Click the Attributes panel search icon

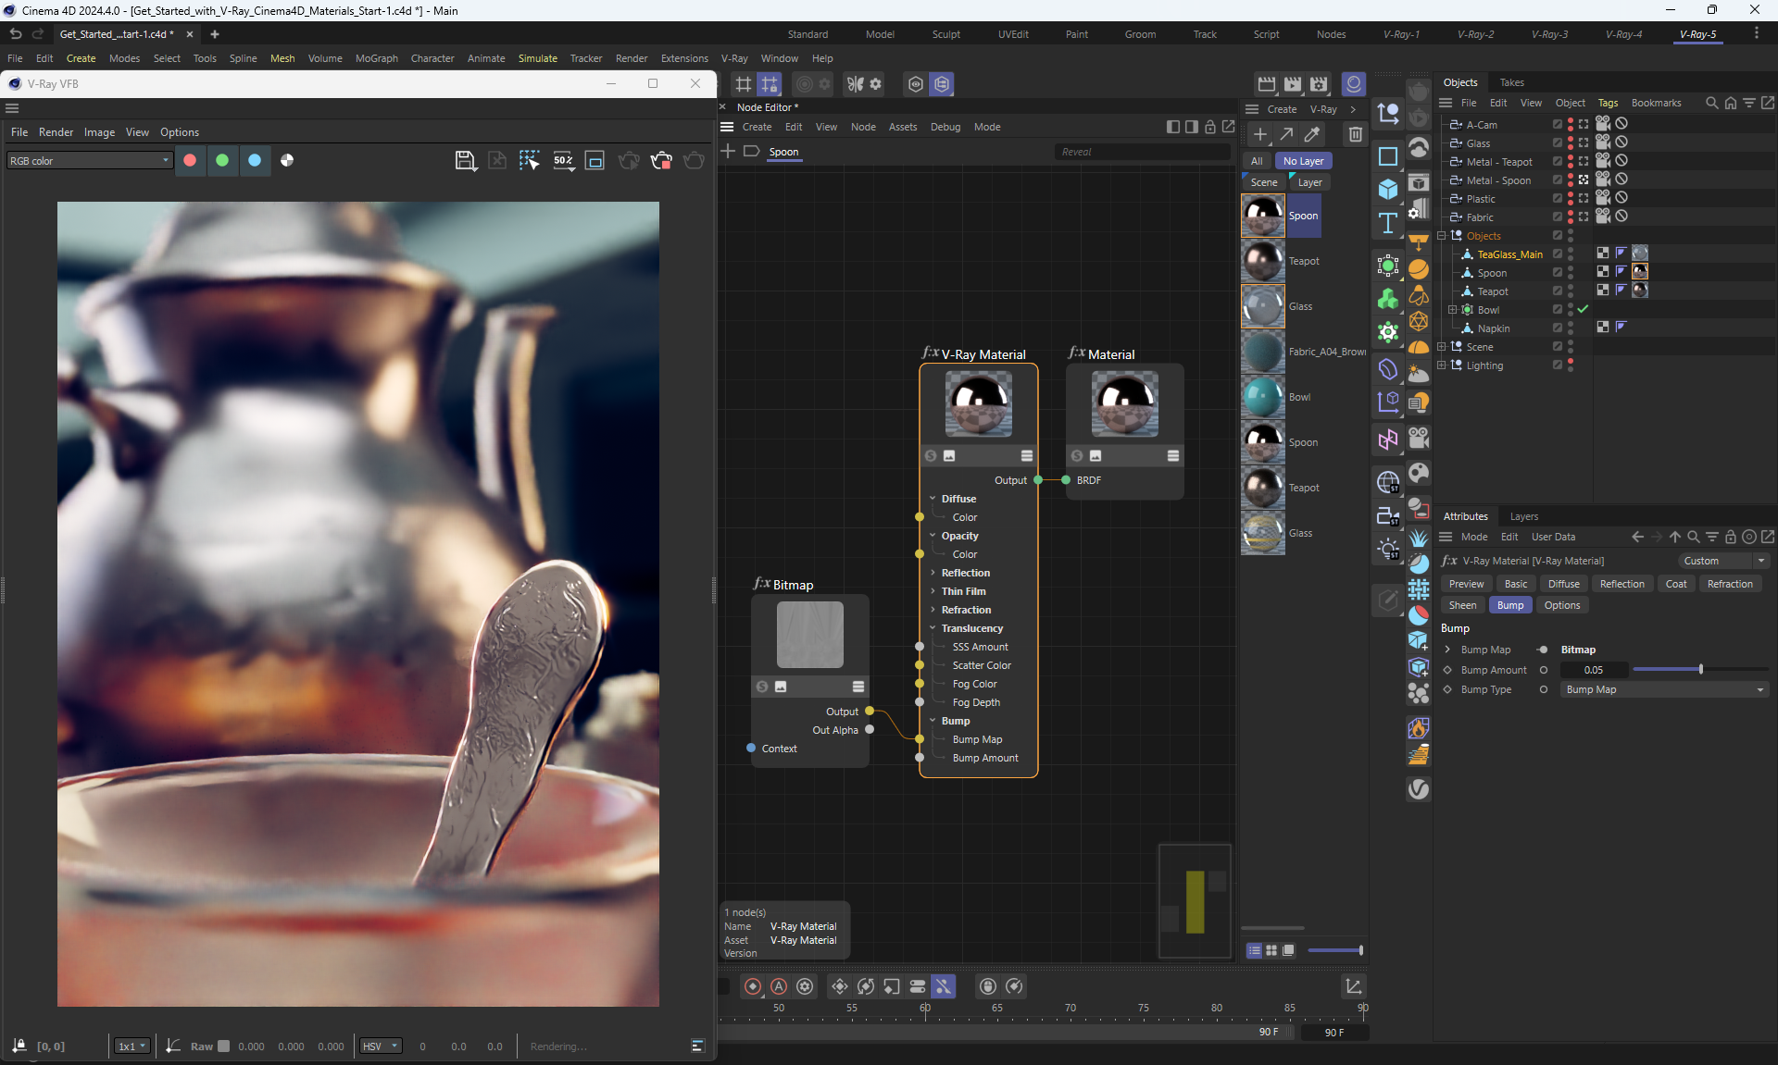pyautogui.click(x=1693, y=537)
